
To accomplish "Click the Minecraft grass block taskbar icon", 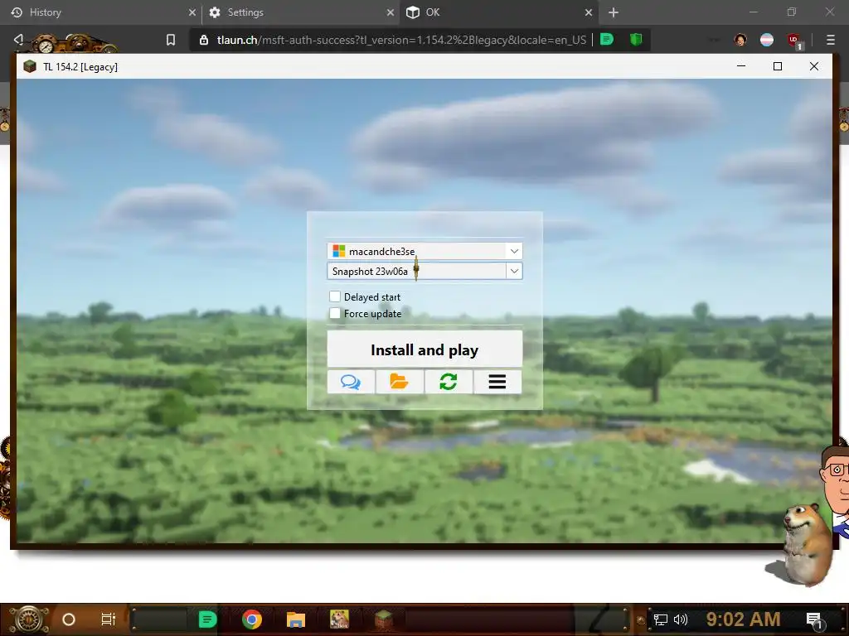I will 384,619.
